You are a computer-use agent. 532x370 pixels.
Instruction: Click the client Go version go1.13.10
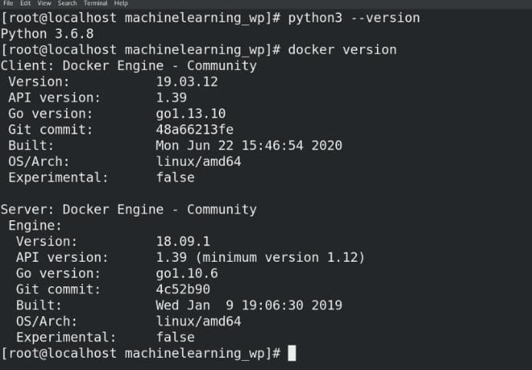(x=190, y=114)
